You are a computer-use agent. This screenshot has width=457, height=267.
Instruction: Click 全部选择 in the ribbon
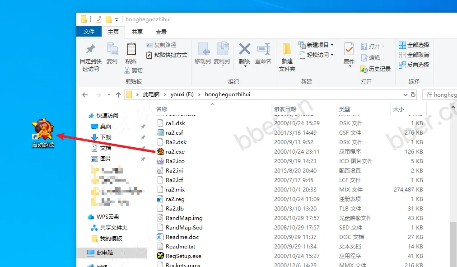(x=414, y=45)
